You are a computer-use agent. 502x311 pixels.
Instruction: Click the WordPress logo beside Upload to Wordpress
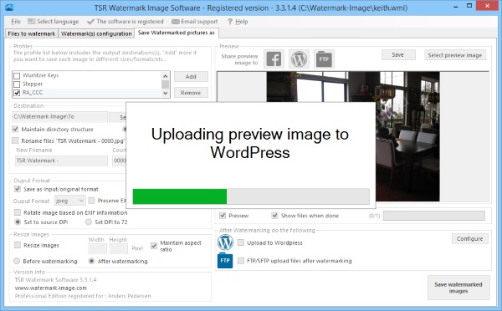(x=225, y=242)
